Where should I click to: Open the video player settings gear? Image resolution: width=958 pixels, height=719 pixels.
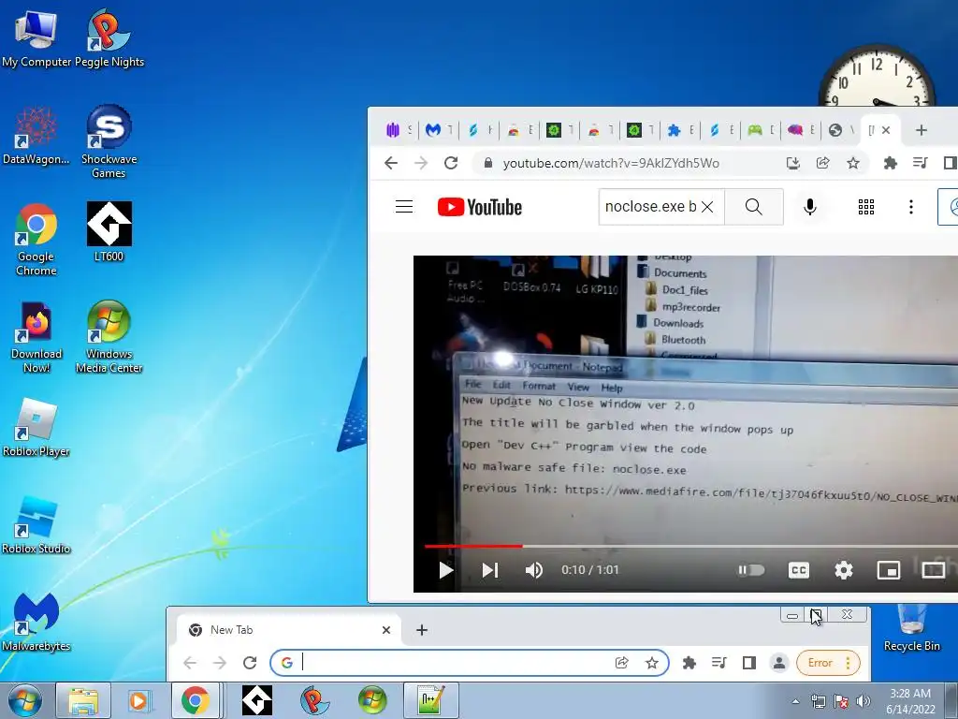[x=844, y=570]
